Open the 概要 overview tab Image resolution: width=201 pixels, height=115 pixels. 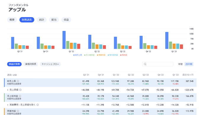[x=12, y=20]
